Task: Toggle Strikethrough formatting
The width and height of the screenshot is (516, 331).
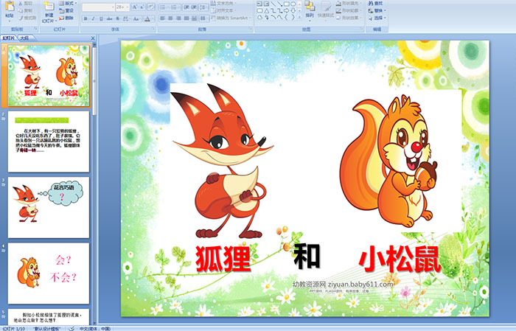Action: point(109,18)
